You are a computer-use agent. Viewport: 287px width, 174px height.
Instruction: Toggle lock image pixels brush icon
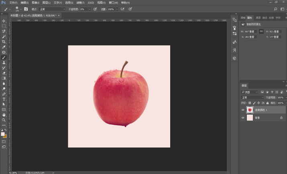pos(254,103)
